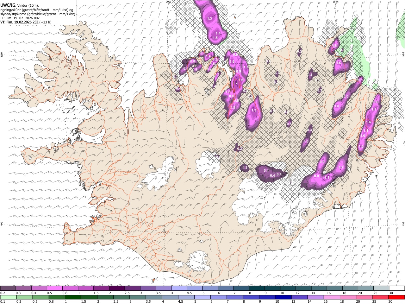Click the '10' label on the lower legend row
Screen dimensions: 405x304
click(277, 301)
